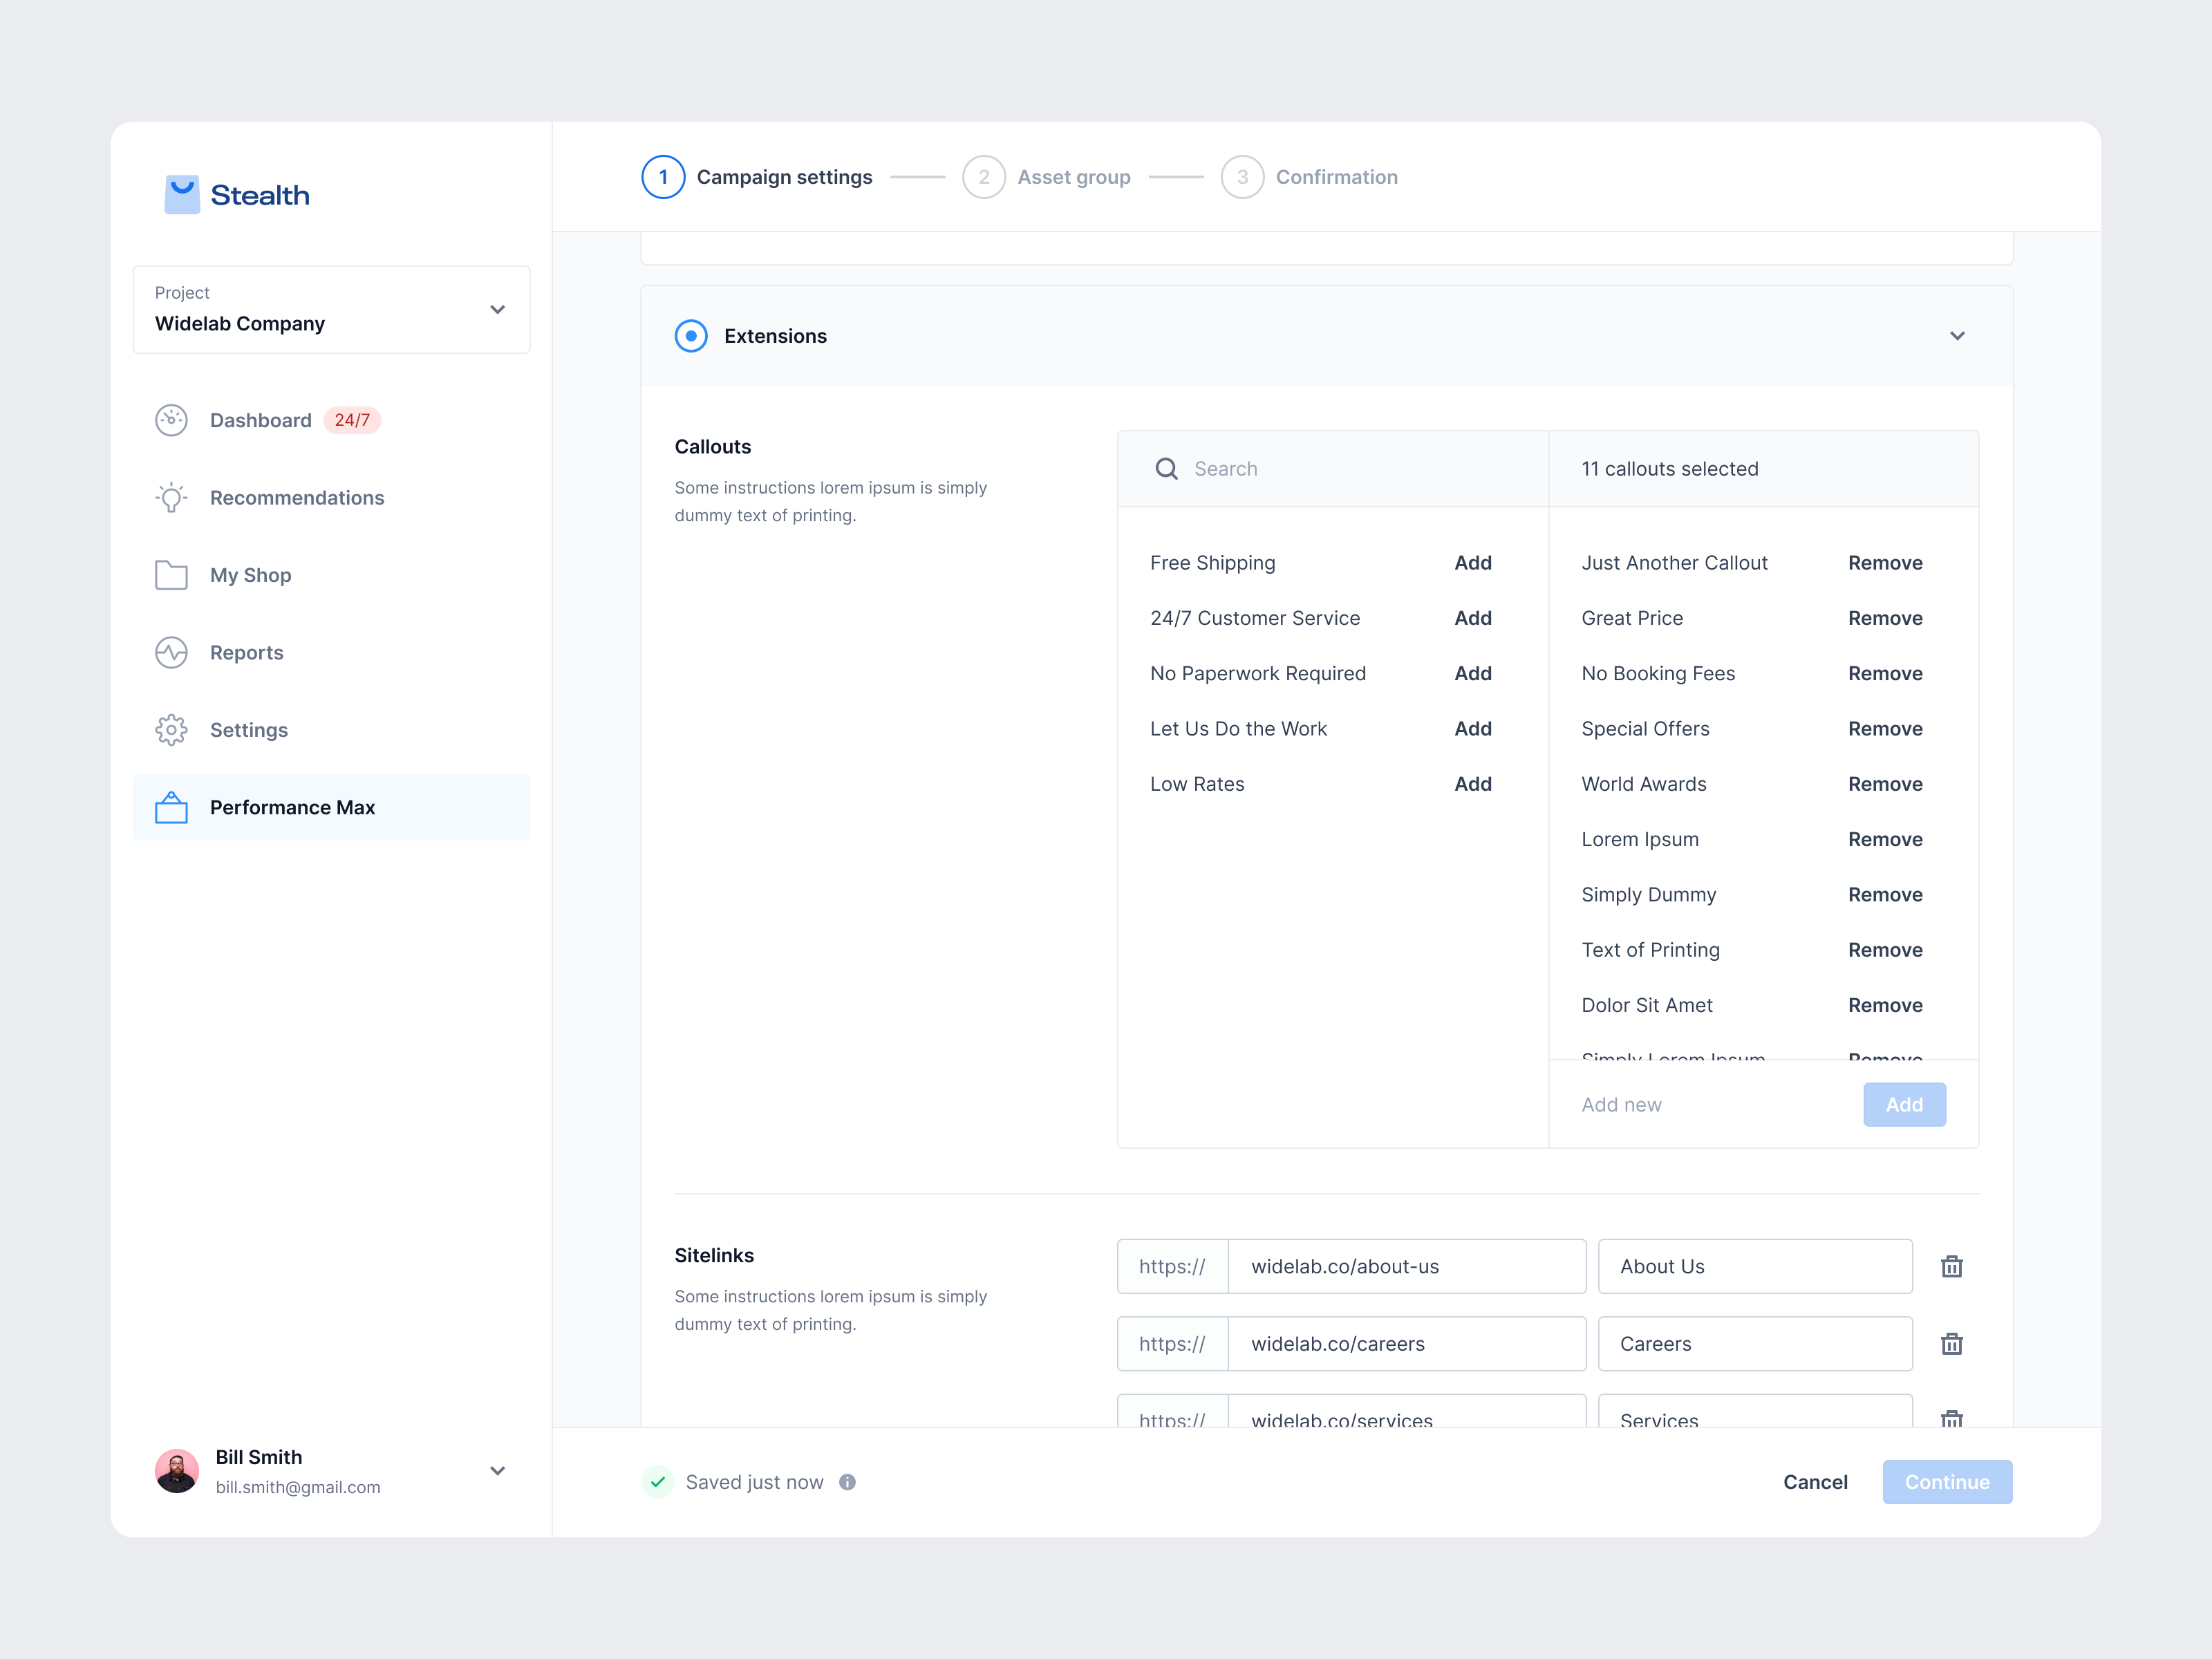Click the Dashboard gauge icon
The width and height of the screenshot is (2212, 1659).
tap(171, 420)
